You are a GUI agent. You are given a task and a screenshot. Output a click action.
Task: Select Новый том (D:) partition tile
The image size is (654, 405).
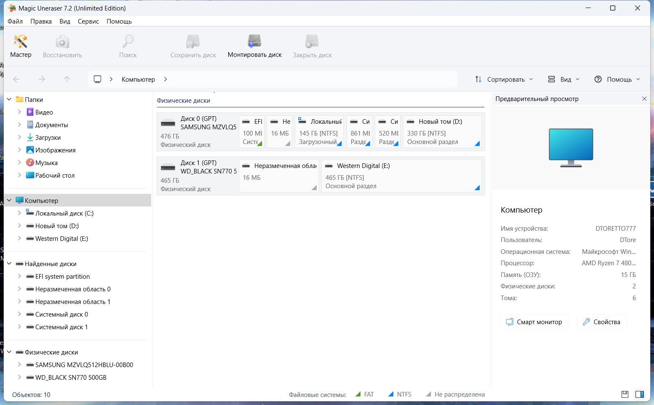(442, 132)
